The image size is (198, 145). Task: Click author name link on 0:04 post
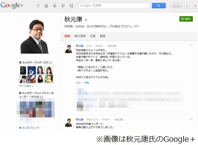click(x=80, y=46)
